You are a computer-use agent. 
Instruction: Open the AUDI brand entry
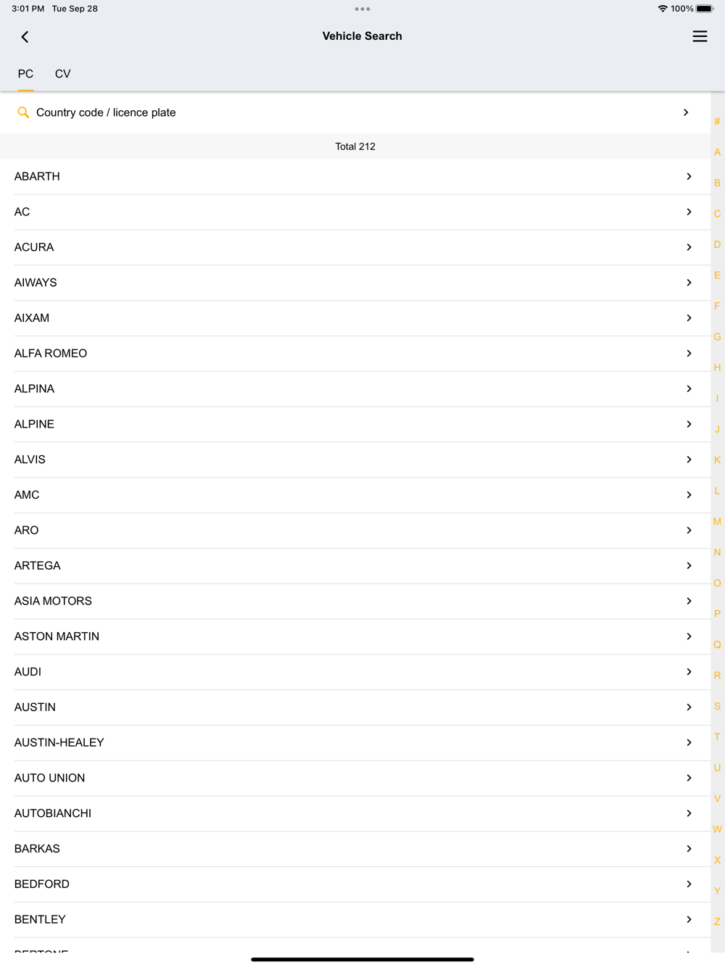point(28,672)
